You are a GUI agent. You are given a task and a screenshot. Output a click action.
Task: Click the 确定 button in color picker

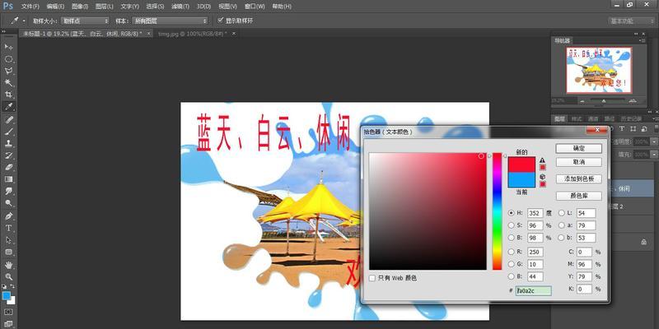[579, 148]
